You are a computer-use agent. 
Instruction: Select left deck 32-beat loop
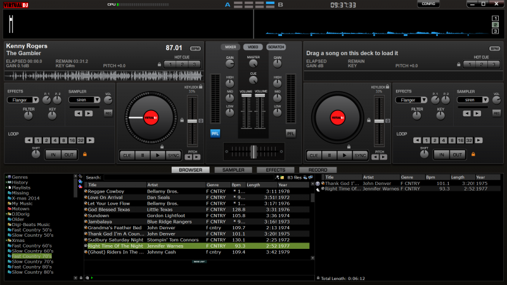pyautogui.click(x=80, y=140)
